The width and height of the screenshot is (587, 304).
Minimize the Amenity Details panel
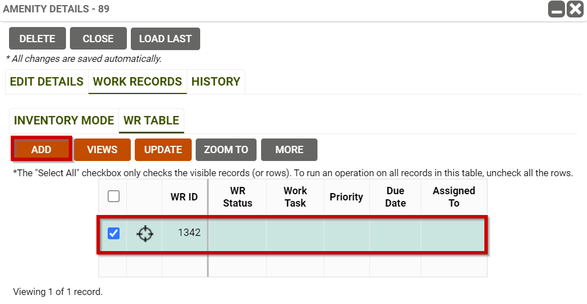click(x=556, y=9)
